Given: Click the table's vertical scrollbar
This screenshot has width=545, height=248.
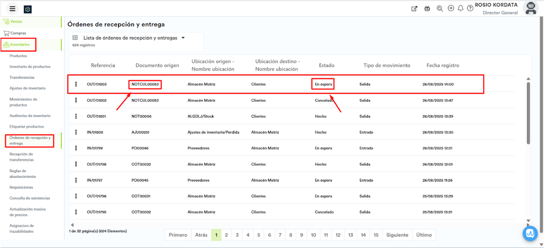Looking at the screenshot, I should 528,113.
